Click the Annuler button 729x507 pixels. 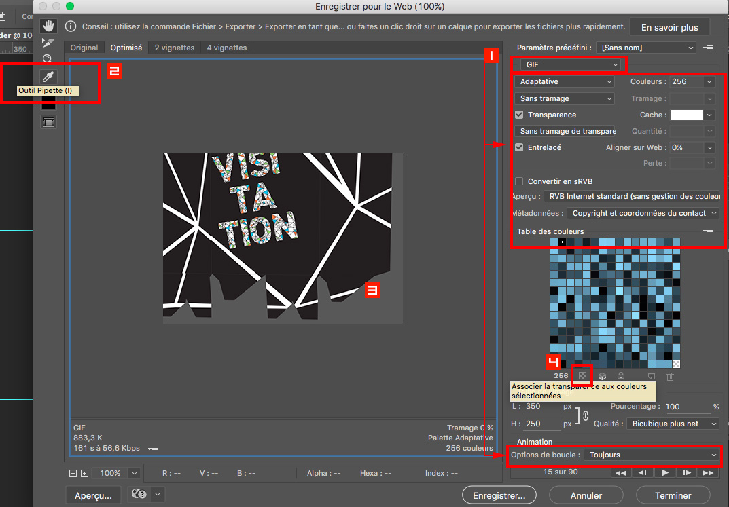586,495
